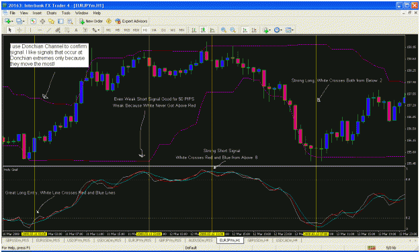420x252 pixels.
Task: Open the Periodicity clock dropdown
Action: (x=278, y=30)
